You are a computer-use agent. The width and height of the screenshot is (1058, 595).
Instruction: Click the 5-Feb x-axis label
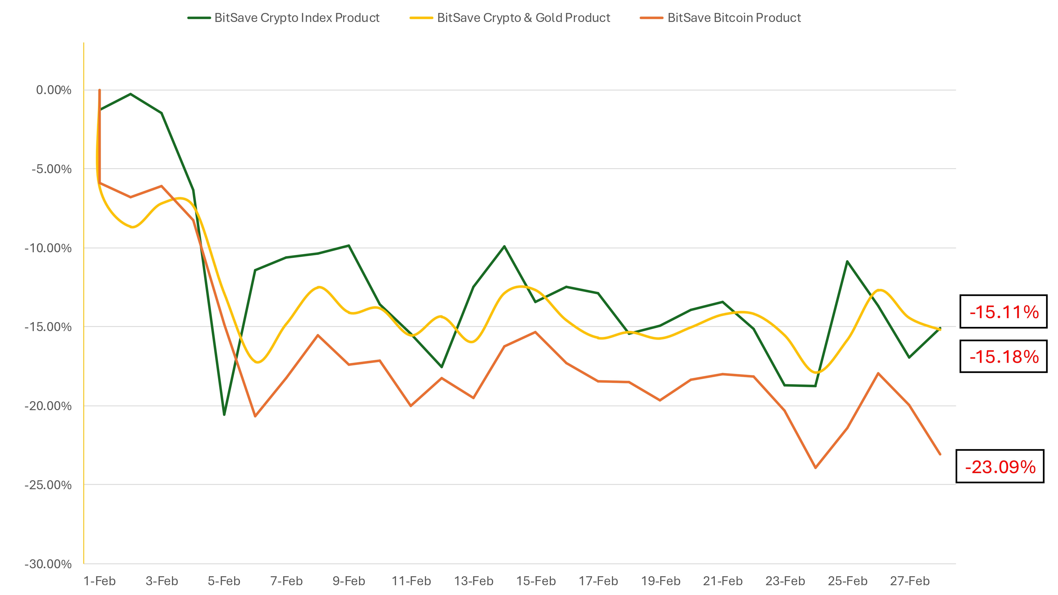tap(224, 581)
